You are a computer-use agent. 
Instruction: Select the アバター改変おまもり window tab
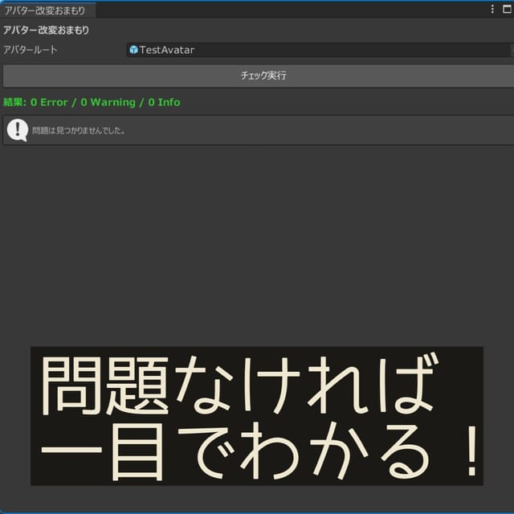[47, 10]
